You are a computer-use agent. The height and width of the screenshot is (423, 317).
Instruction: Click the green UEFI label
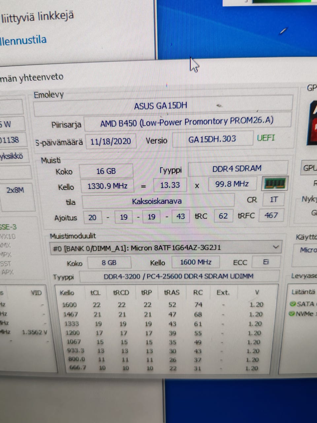coord(266,137)
